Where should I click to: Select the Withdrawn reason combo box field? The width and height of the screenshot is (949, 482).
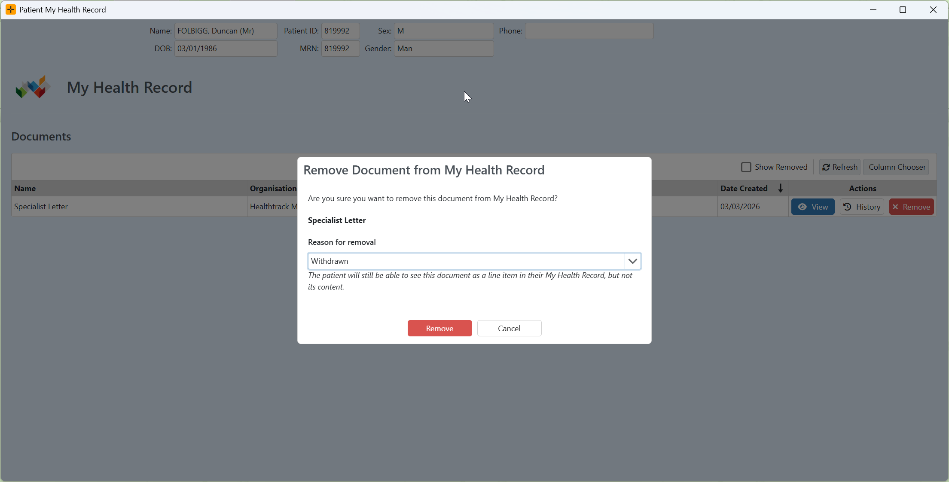tap(466, 261)
